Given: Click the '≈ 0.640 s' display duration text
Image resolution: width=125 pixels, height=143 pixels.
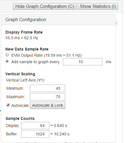Looking at the screenshot, I should click(59, 126).
